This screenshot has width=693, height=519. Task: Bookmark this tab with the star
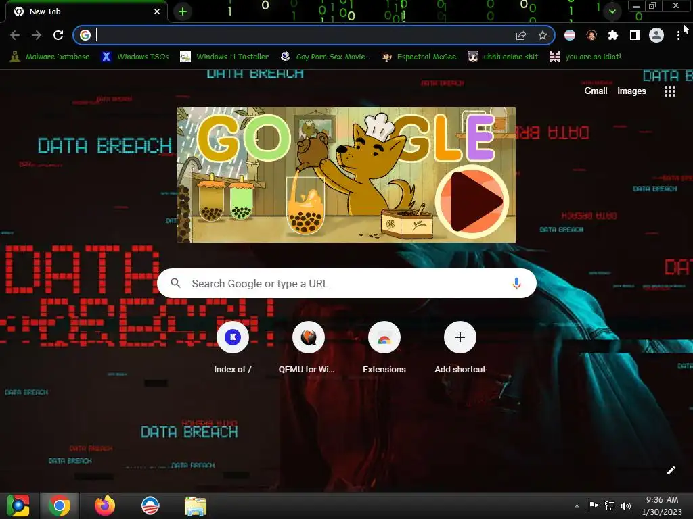tap(543, 35)
